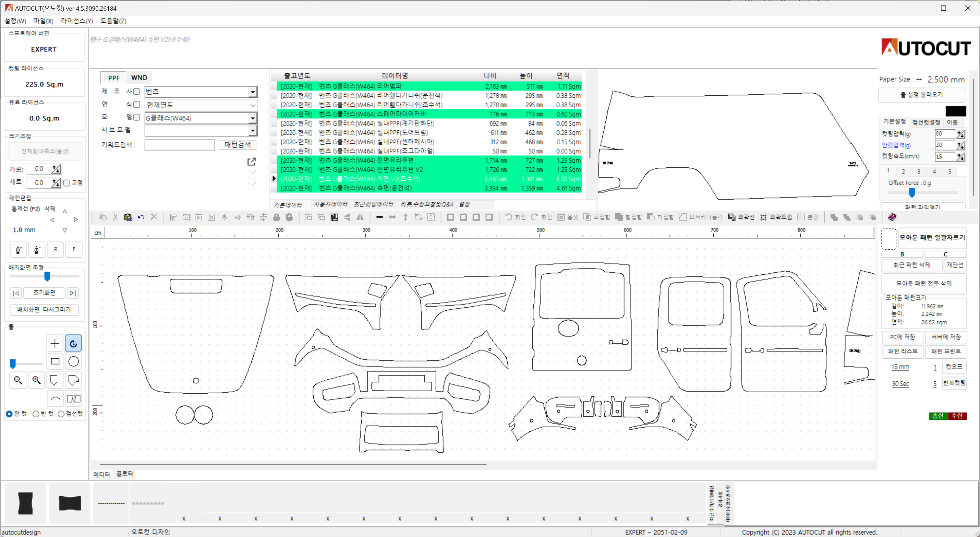This screenshot has width=980, height=537.
Task: Switch to the WND tab
Action: pyautogui.click(x=139, y=77)
